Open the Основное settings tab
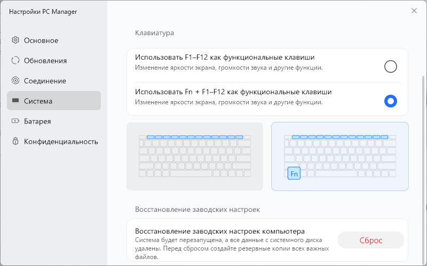The width and height of the screenshot is (427, 266). pos(41,40)
